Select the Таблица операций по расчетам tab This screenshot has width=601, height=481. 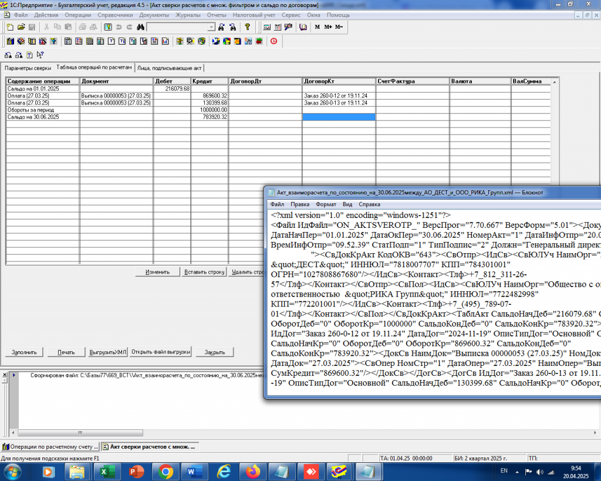[94, 67]
